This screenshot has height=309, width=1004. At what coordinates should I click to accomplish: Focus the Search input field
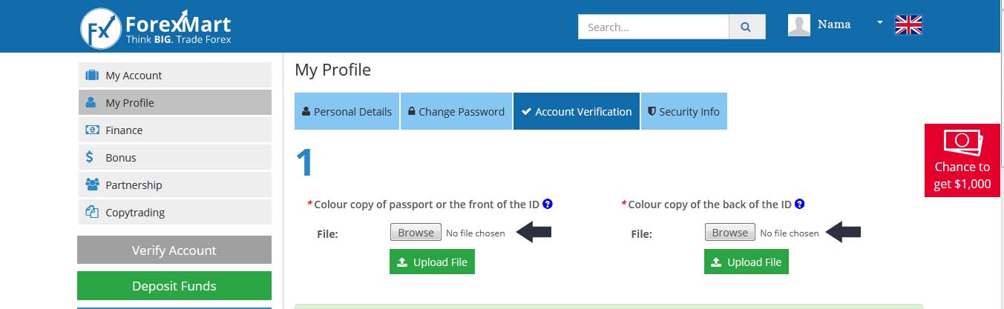[x=654, y=27]
